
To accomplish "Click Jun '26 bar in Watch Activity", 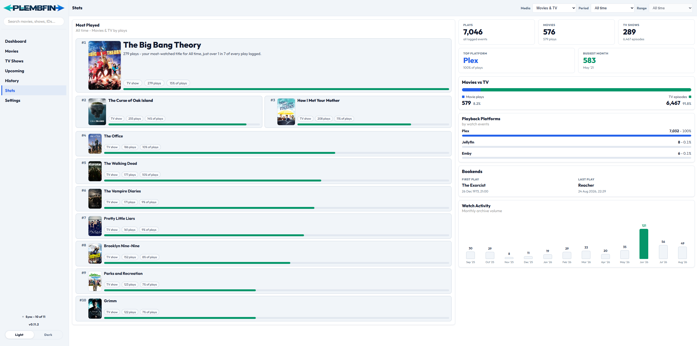I will (x=644, y=244).
